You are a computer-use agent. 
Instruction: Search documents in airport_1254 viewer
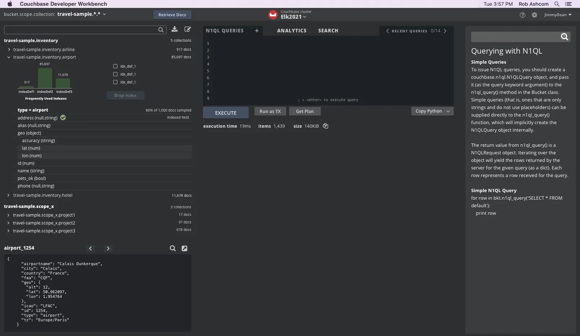click(x=173, y=248)
